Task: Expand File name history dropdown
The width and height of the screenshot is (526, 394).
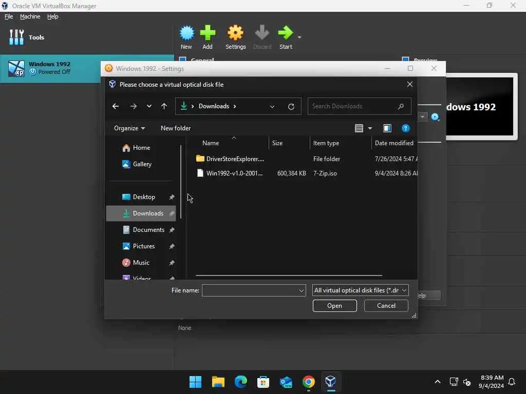Action: coord(301,290)
